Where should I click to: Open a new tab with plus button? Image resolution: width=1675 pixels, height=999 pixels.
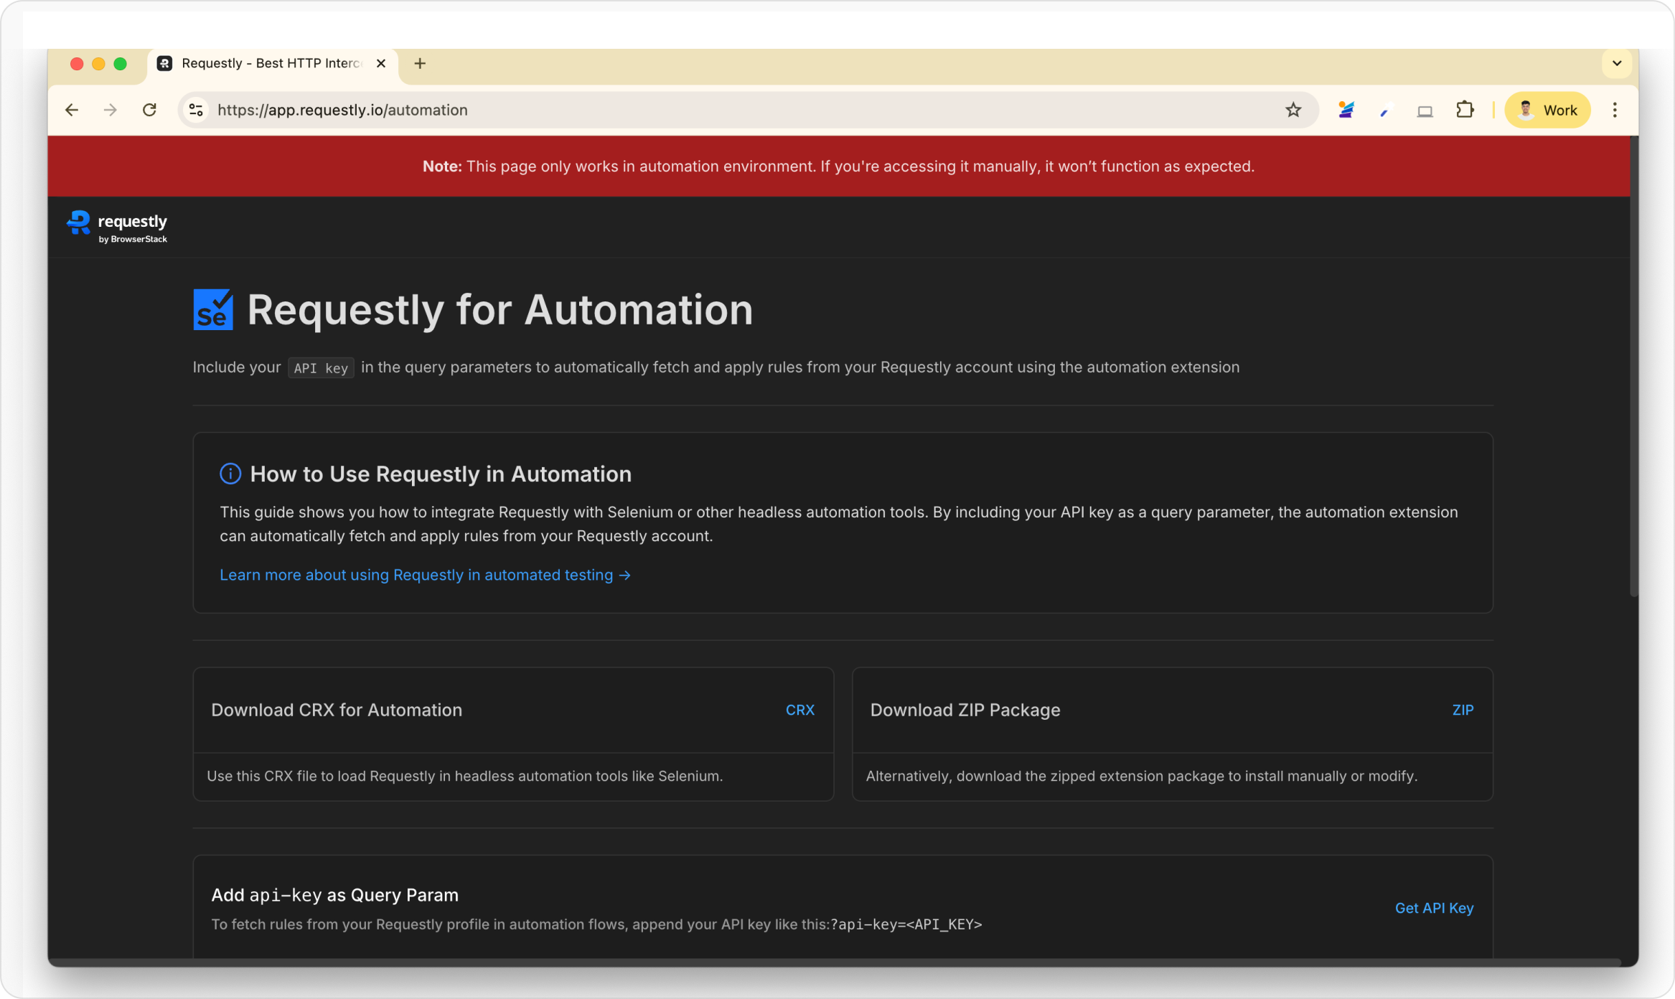tap(420, 63)
